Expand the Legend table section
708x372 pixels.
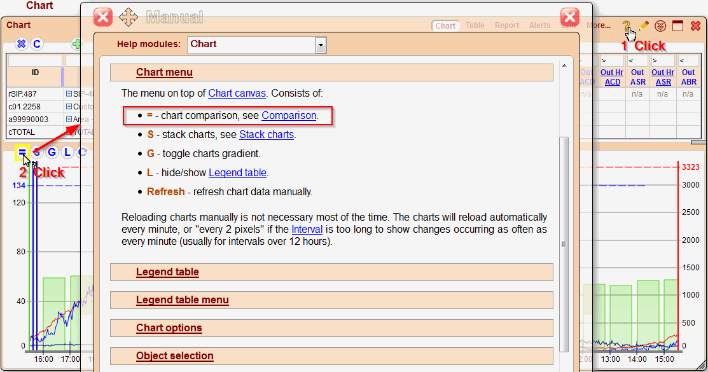pyautogui.click(x=167, y=272)
